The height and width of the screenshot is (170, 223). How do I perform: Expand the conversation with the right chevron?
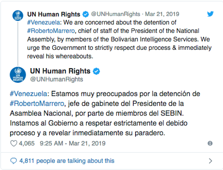tap(211, 161)
